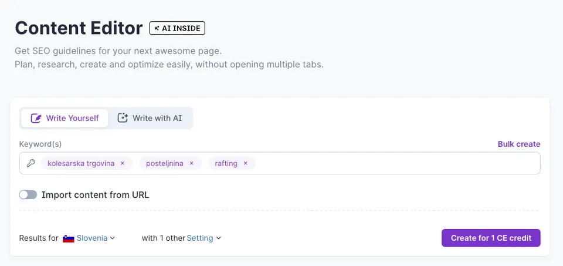Click the Bulk create link

point(519,144)
